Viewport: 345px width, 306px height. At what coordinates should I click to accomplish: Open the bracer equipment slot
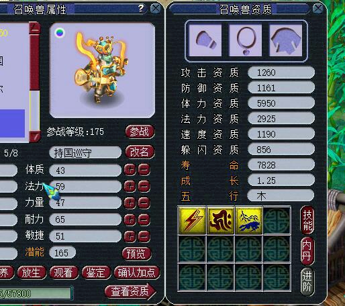tap(205, 40)
